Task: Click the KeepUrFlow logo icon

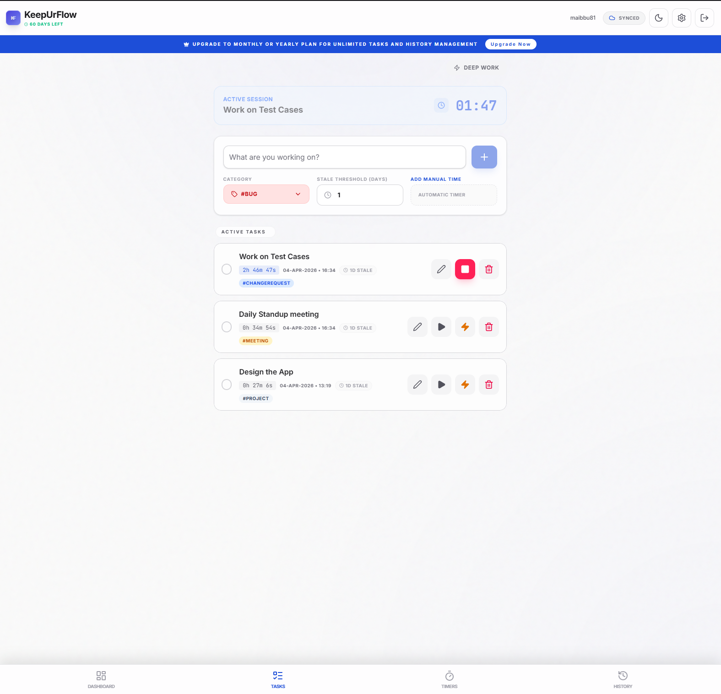Action: [x=13, y=18]
